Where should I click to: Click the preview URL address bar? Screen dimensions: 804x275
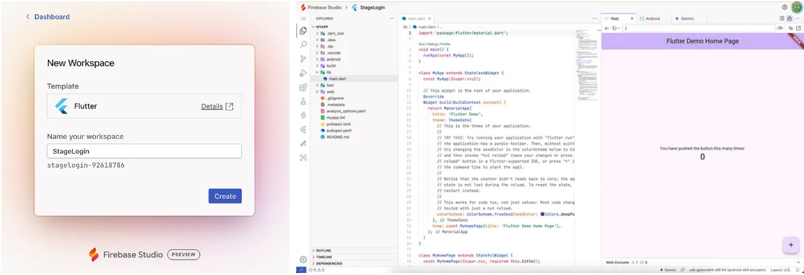[698, 28]
